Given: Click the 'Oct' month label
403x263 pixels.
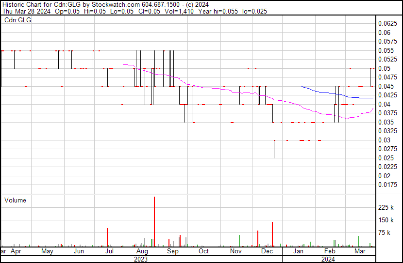Looking at the screenshot, I should pos(203,251).
